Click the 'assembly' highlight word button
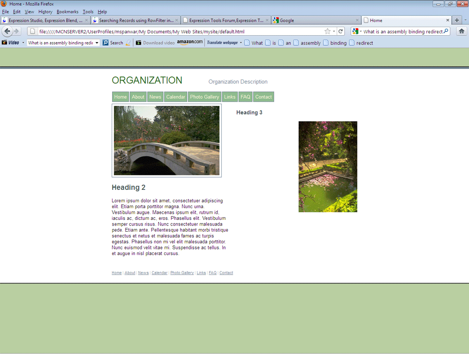The width and height of the screenshot is (469, 354). pyautogui.click(x=307, y=43)
